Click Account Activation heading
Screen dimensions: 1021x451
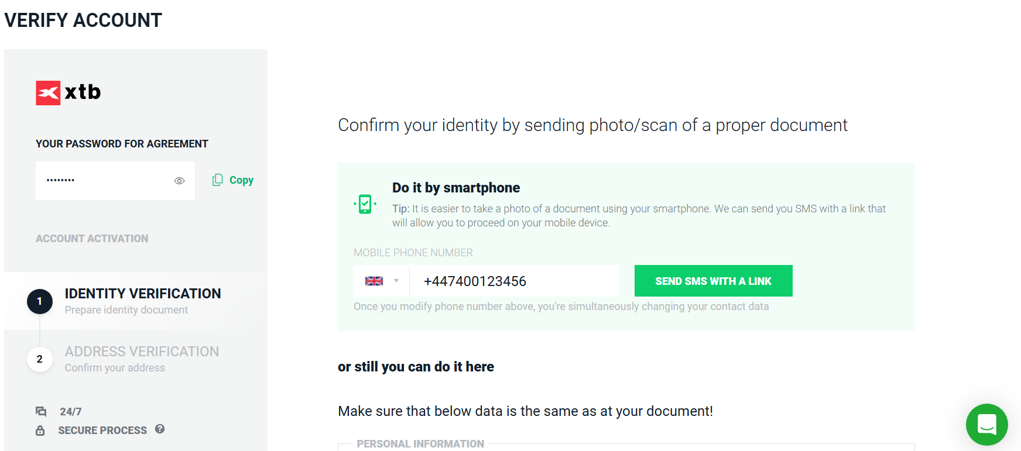[92, 239]
